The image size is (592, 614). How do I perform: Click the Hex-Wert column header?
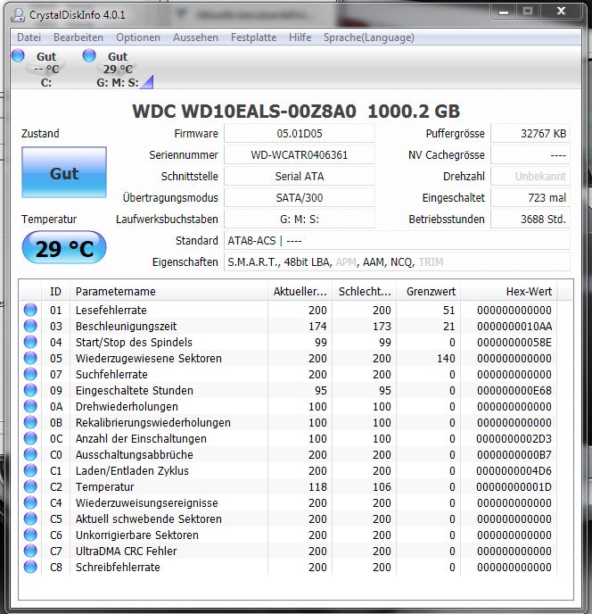tap(509, 291)
